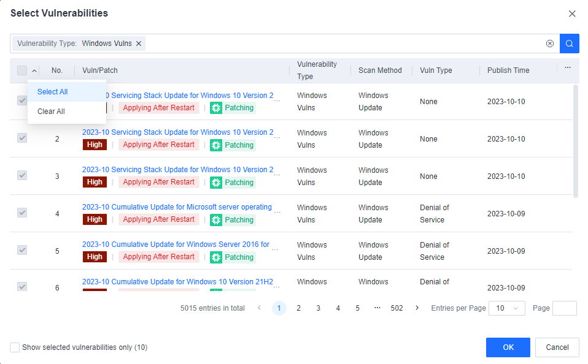Image resolution: width=588 pixels, height=364 pixels.
Task: Open the Entries per Page dropdown
Action: click(x=506, y=308)
